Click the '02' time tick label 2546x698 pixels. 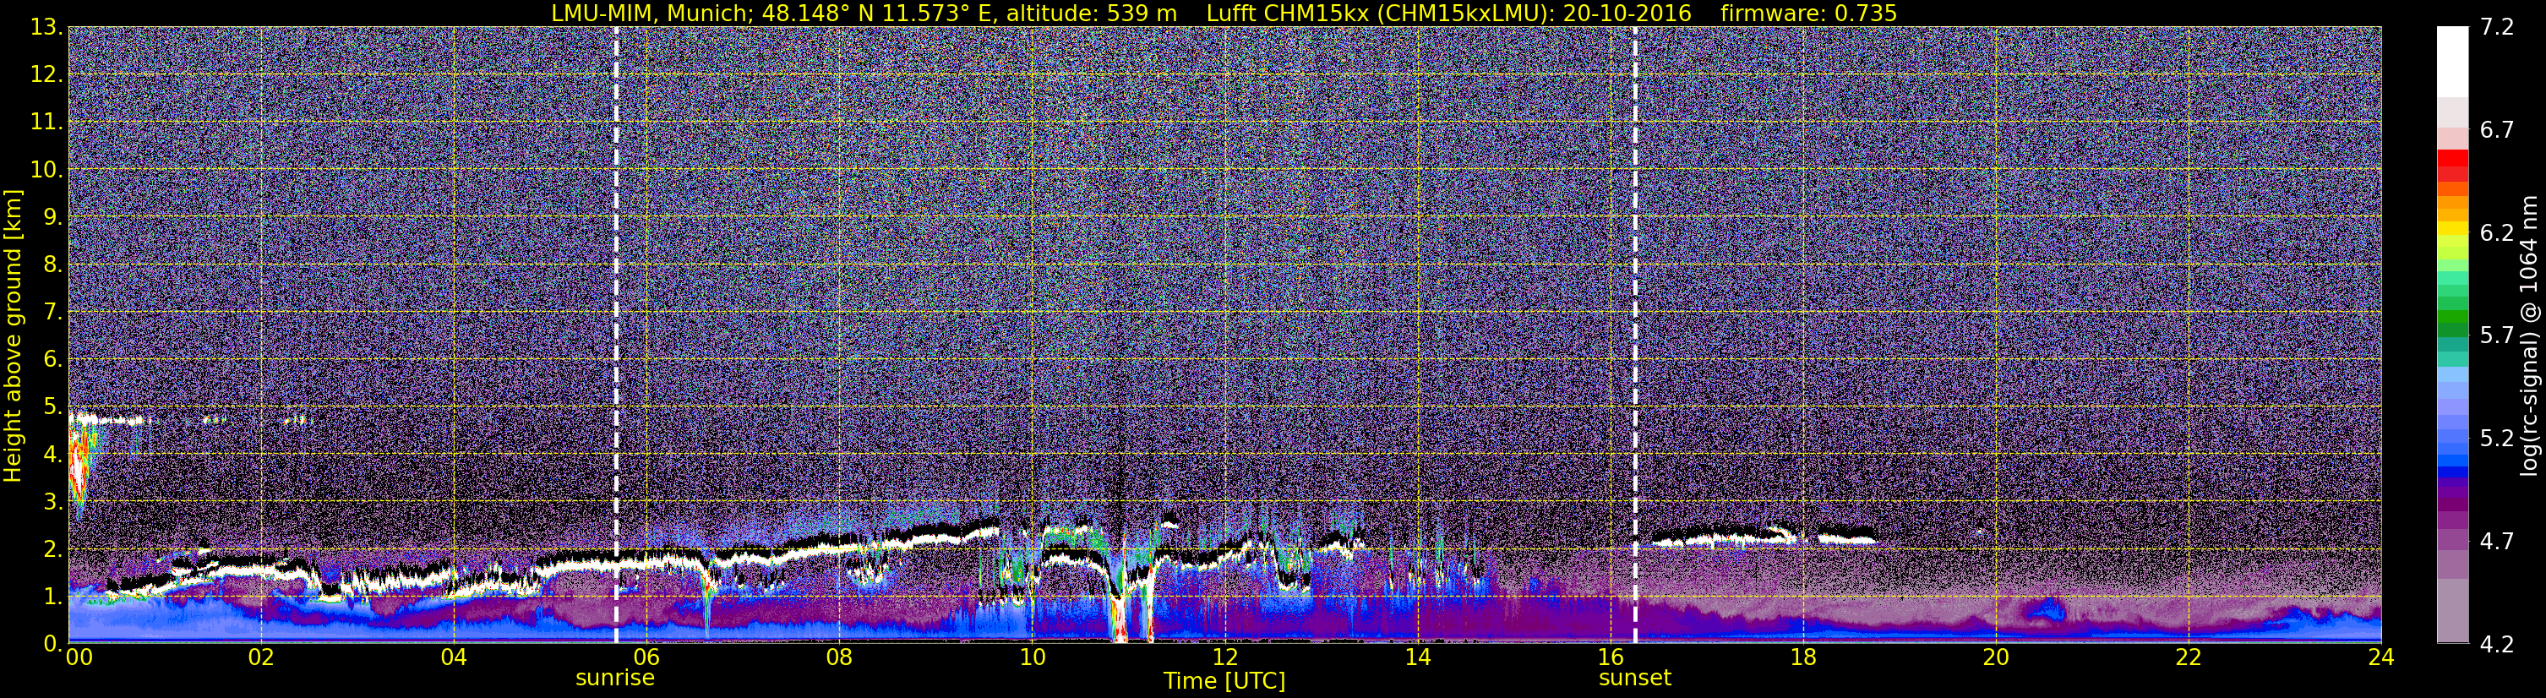pos(261,657)
